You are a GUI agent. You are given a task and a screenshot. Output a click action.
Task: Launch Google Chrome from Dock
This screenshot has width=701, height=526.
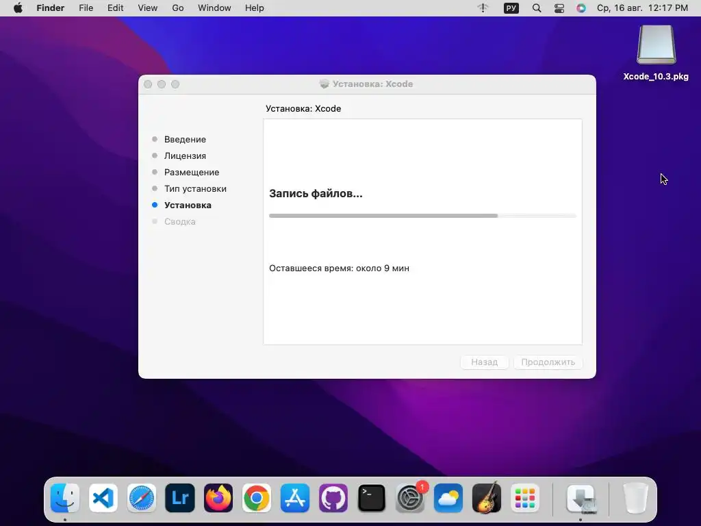tap(257, 498)
